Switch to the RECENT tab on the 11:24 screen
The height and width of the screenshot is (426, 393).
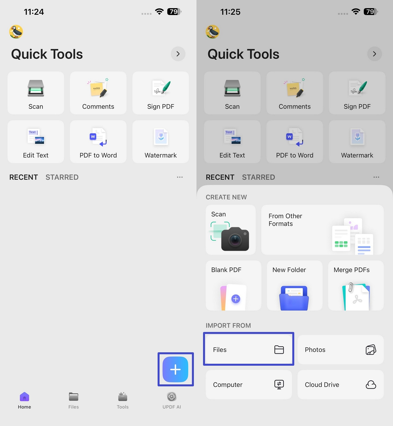[24, 177]
